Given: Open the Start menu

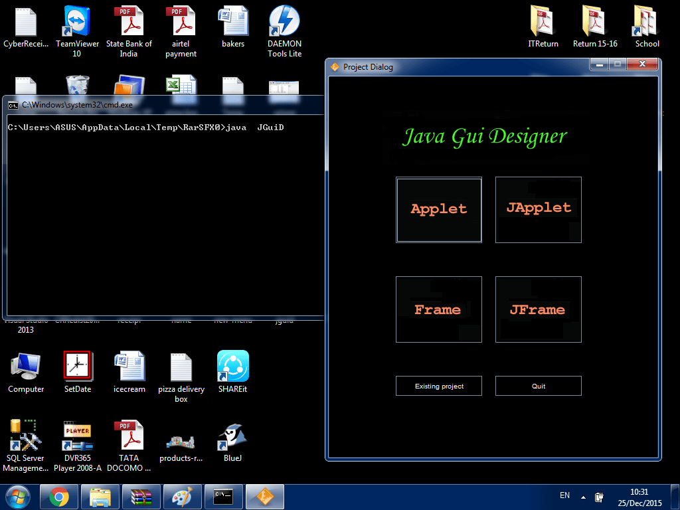Looking at the screenshot, I should pos(17,497).
